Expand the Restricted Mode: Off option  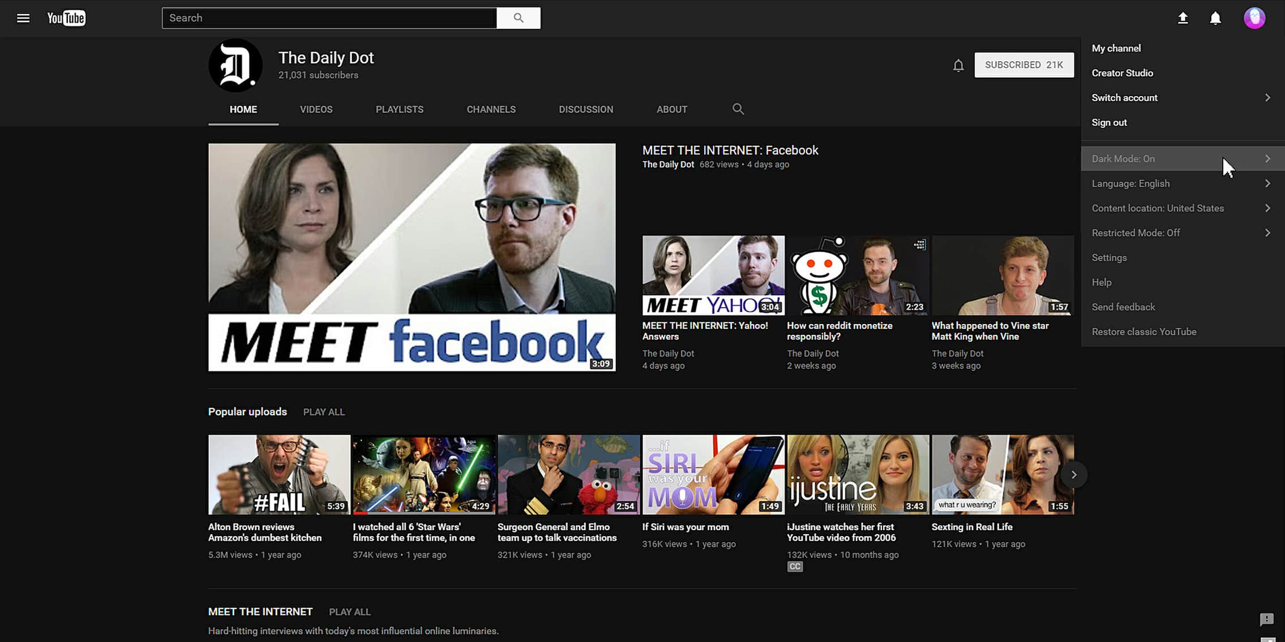[1183, 233]
